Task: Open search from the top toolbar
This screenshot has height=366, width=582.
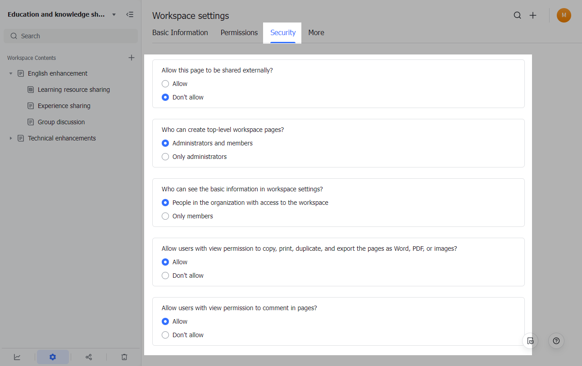Action: [x=517, y=15]
